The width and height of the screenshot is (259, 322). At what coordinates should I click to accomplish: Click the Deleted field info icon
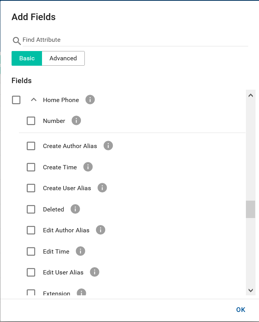click(75, 209)
